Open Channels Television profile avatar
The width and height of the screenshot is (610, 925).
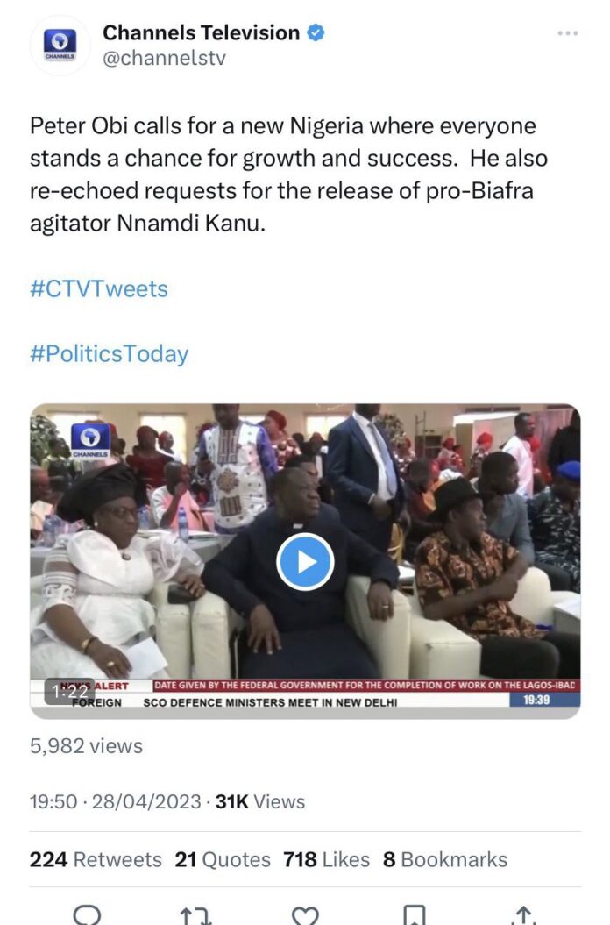tap(60, 46)
